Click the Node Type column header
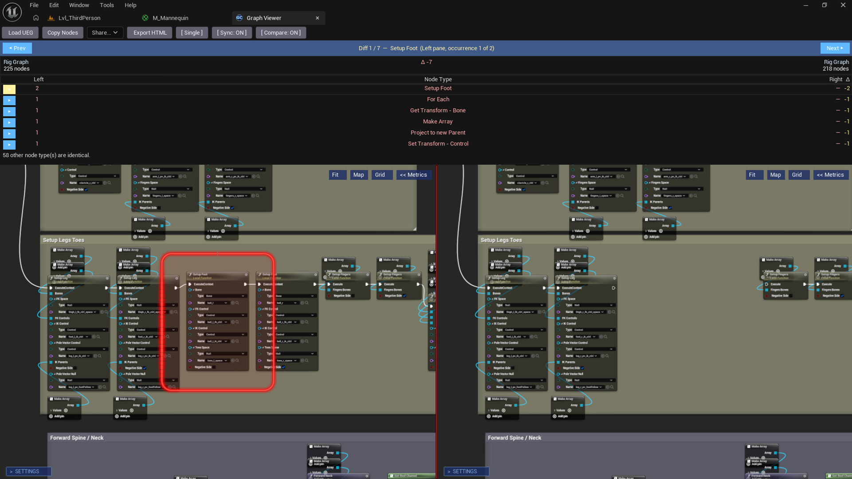852x479 pixels. [x=438, y=79]
